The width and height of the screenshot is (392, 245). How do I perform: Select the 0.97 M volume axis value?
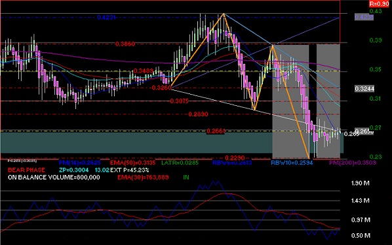(361, 220)
